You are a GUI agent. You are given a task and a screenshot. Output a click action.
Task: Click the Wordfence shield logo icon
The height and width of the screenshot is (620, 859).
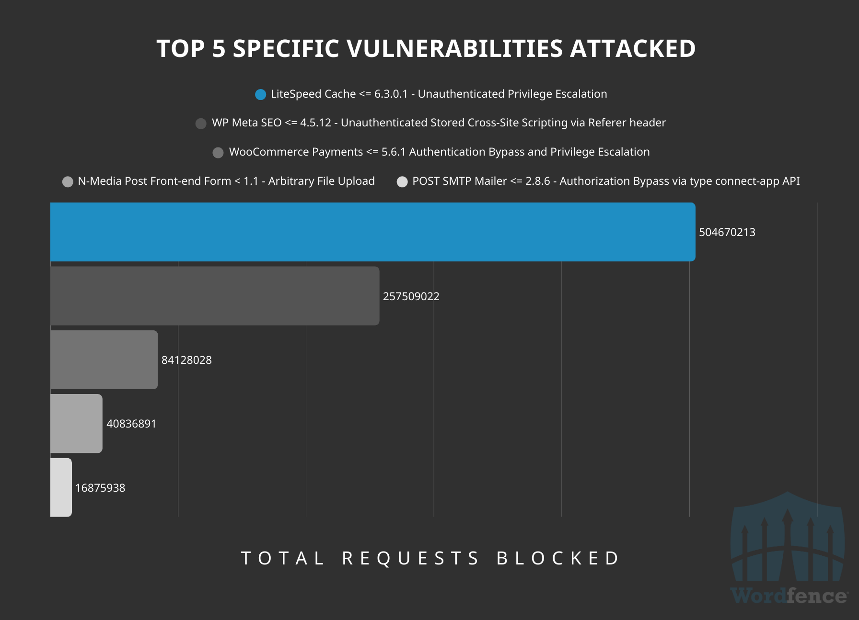tap(787, 538)
